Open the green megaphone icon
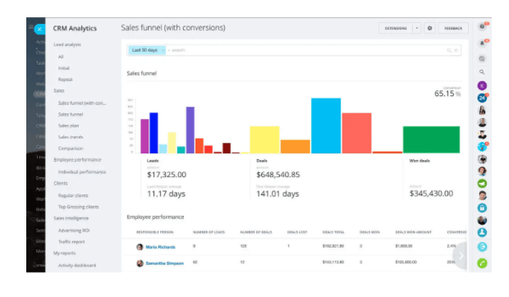Screen dimensions: 509x297 [x=482, y=184]
